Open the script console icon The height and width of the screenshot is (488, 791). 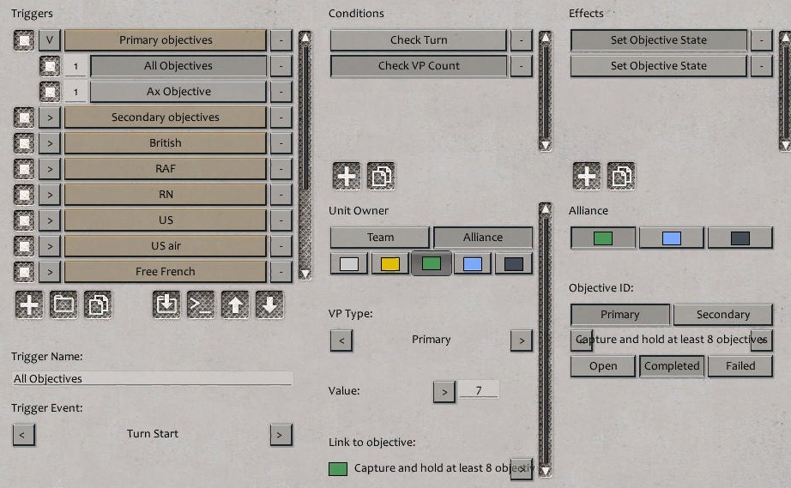201,305
